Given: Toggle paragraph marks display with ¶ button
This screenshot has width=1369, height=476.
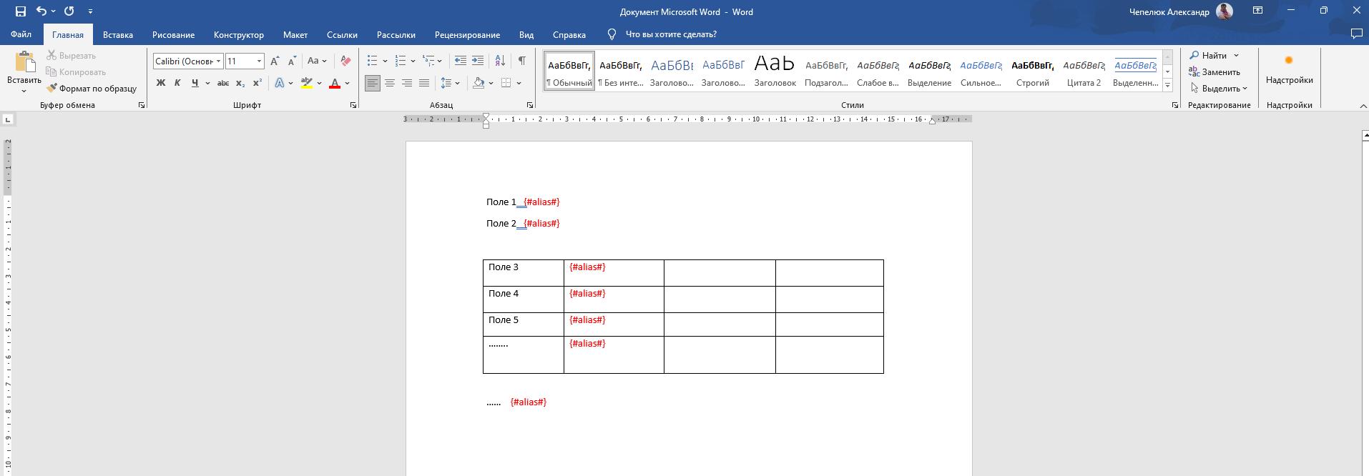Looking at the screenshot, I should click(x=522, y=61).
